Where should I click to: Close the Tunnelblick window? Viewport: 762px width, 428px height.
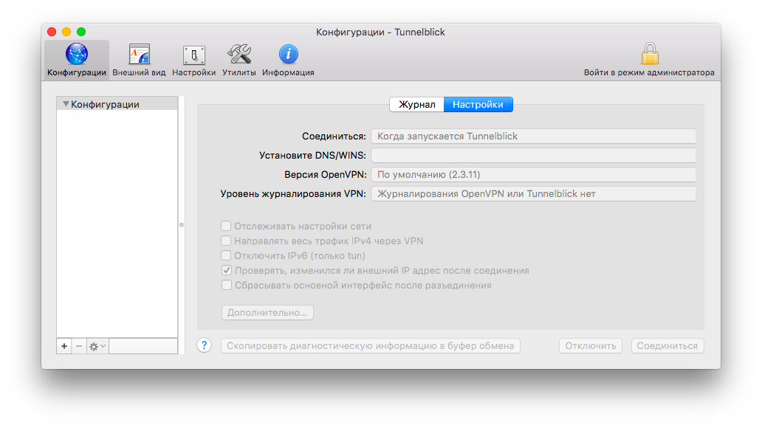click(x=52, y=32)
